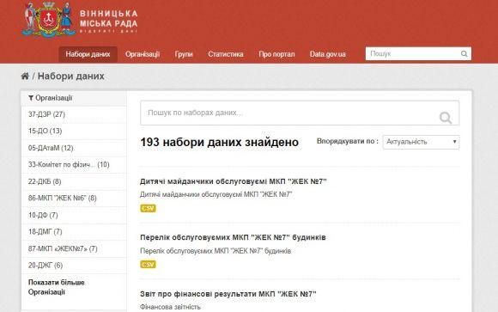Click the Набори даних breadcrumb link
498x312 pixels.
pos(70,76)
